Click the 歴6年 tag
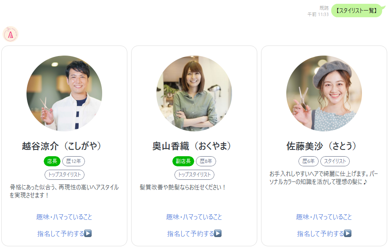388x248 pixels. [x=309, y=161]
